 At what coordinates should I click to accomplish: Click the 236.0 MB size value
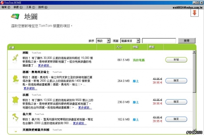(123, 102)
